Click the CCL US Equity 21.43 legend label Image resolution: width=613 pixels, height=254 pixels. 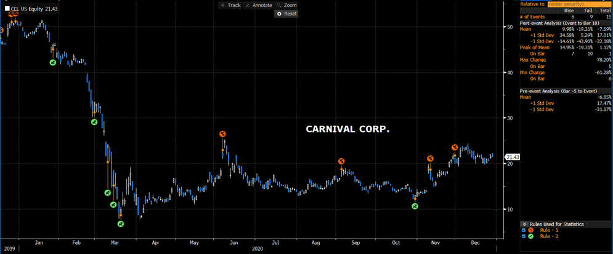35,8
